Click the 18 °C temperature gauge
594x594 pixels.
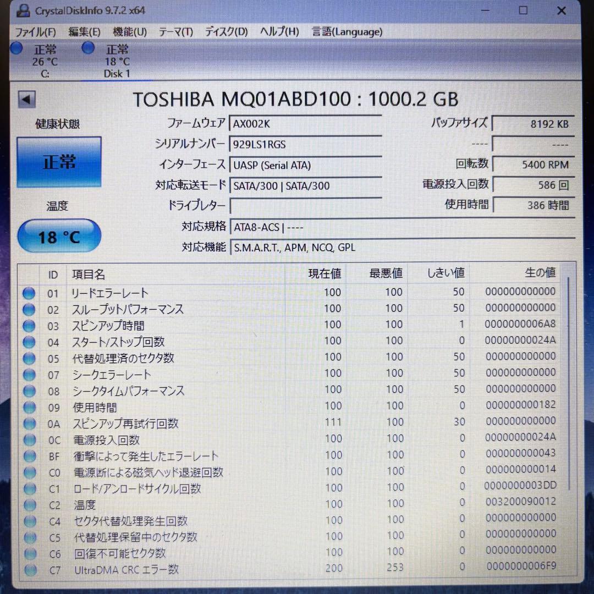pos(59,235)
